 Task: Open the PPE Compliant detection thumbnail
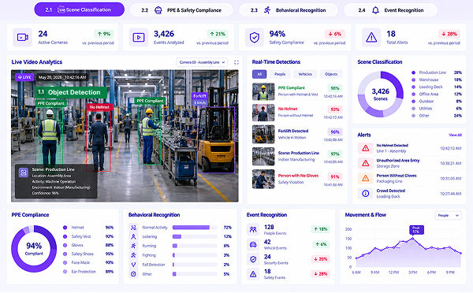[x=263, y=91]
